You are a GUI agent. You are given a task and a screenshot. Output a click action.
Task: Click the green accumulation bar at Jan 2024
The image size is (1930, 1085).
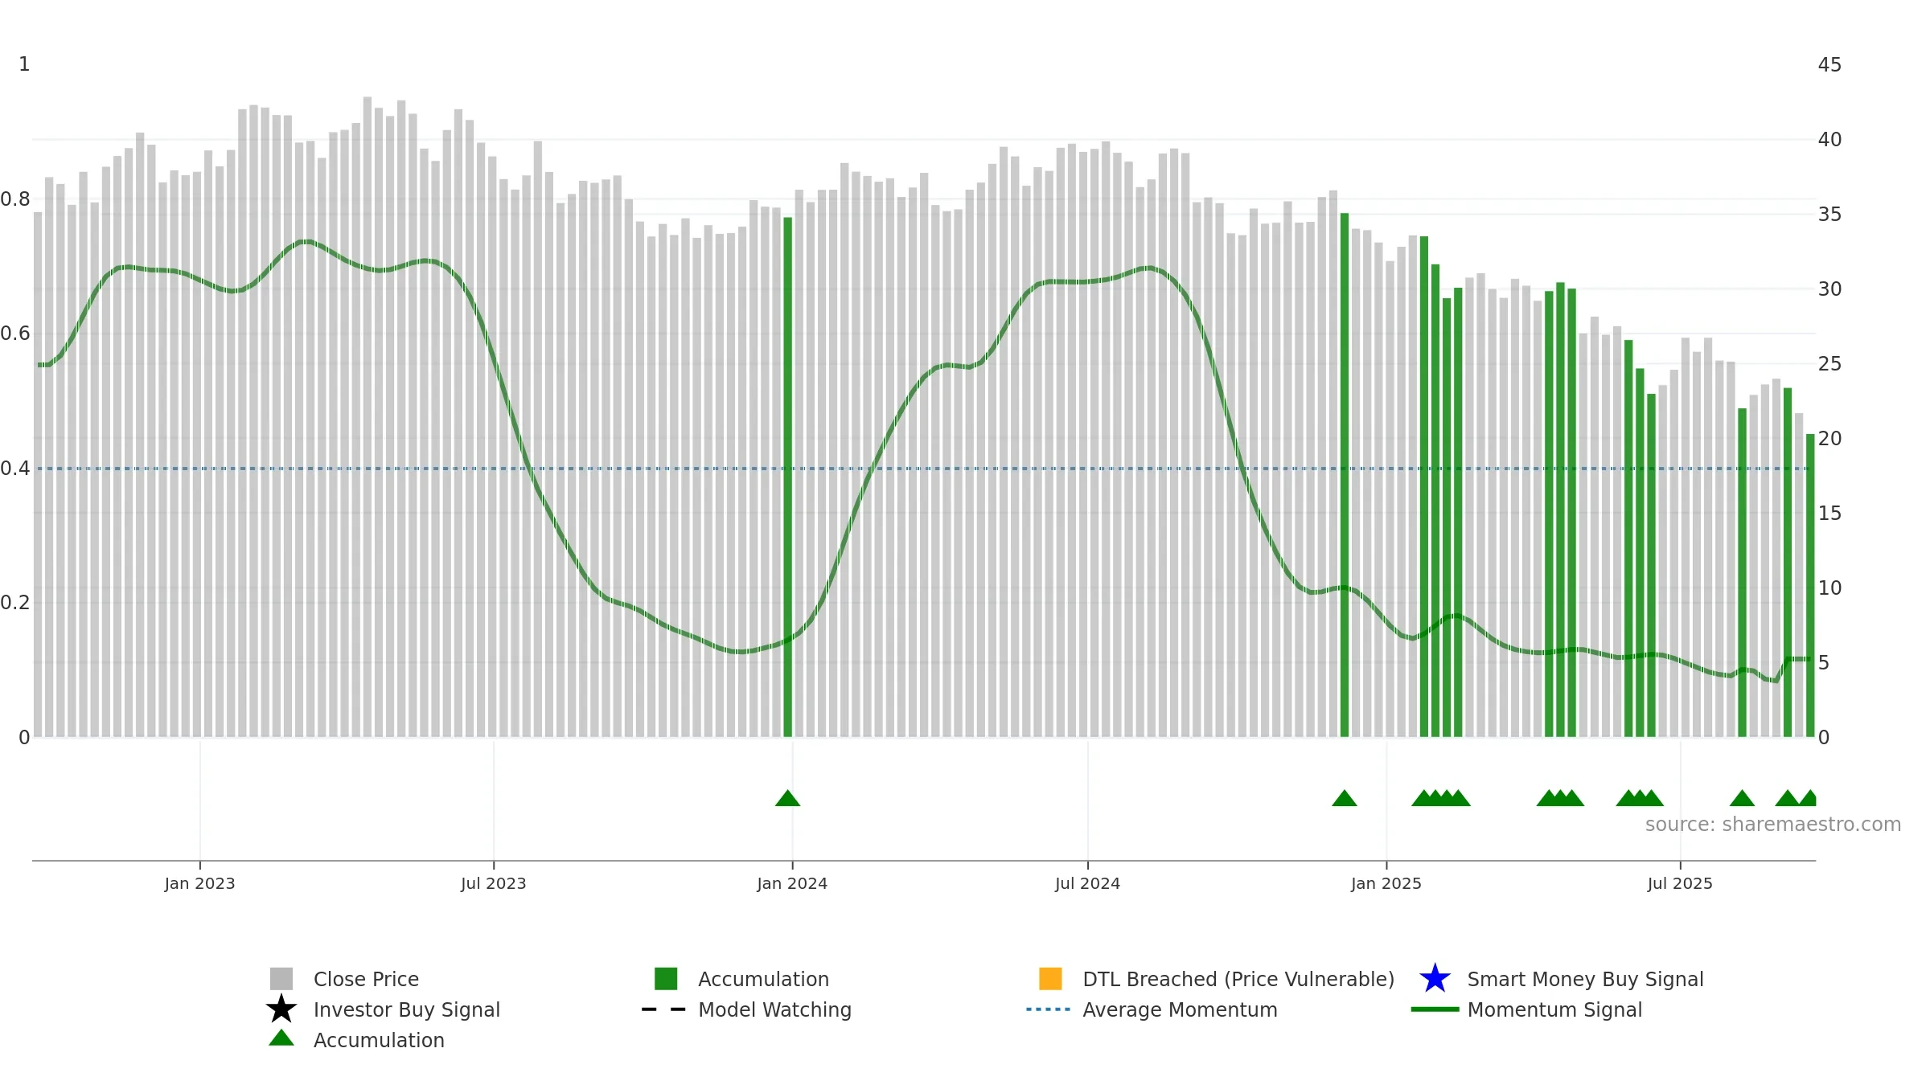click(787, 477)
